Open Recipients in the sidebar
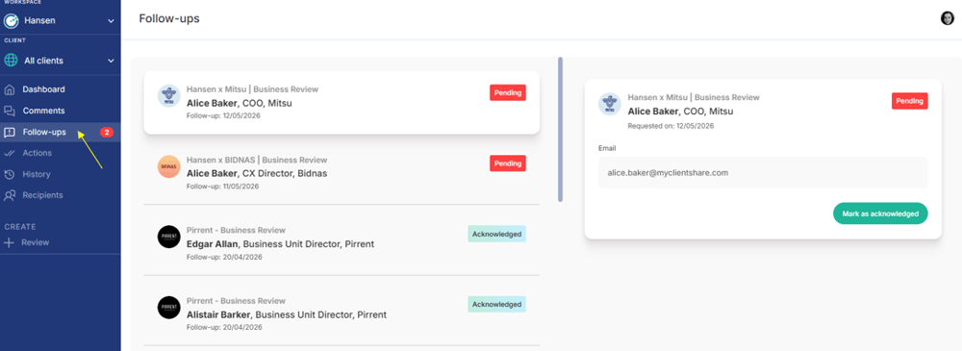Screen dimensions: 962x351 43,195
